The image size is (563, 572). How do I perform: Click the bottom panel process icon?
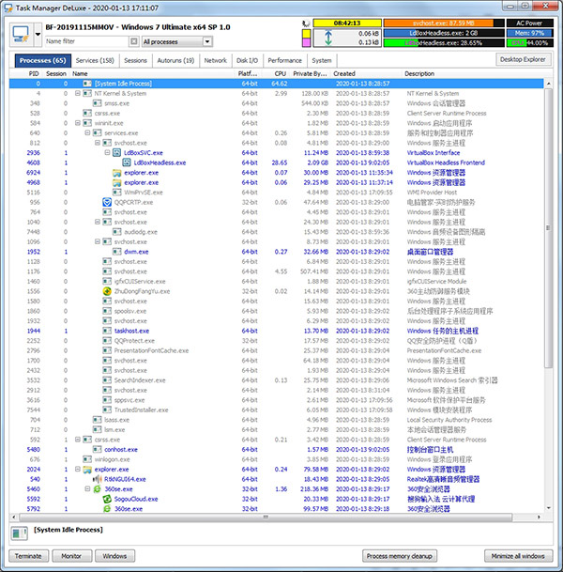click(19, 533)
